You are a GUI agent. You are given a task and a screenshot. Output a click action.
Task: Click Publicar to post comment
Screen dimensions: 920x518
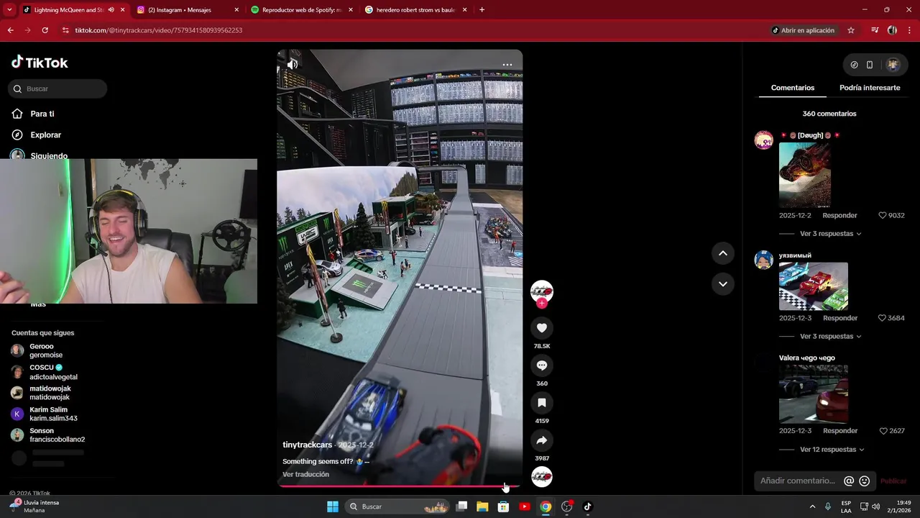click(893, 481)
